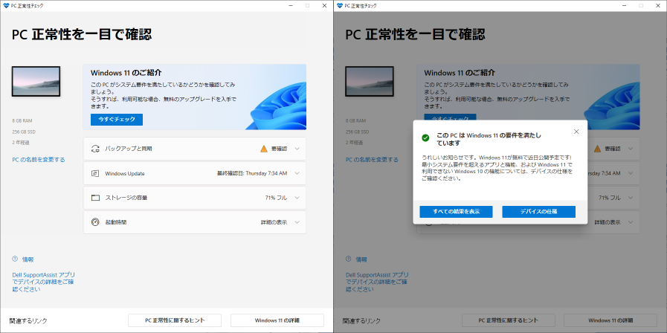
Task: Open PC の名前を変更する link in right window
Action: coord(373,160)
